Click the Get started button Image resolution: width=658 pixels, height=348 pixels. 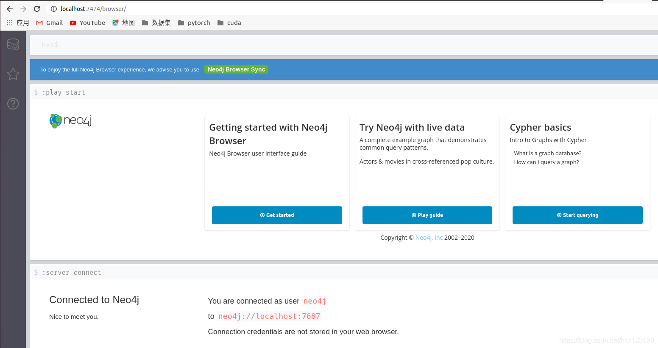(x=277, y=215)
